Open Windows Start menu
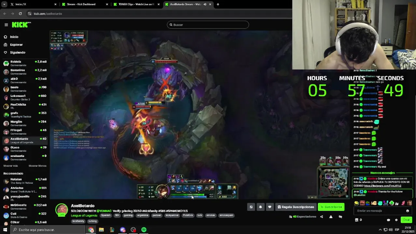 click(x=5, y=230)
